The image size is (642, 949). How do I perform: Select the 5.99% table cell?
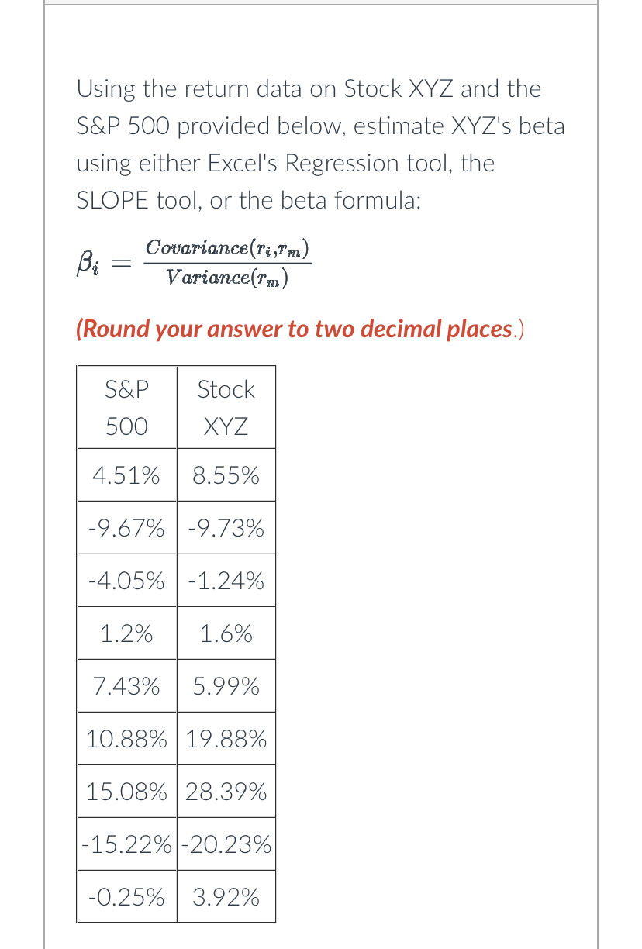(226, 686)
